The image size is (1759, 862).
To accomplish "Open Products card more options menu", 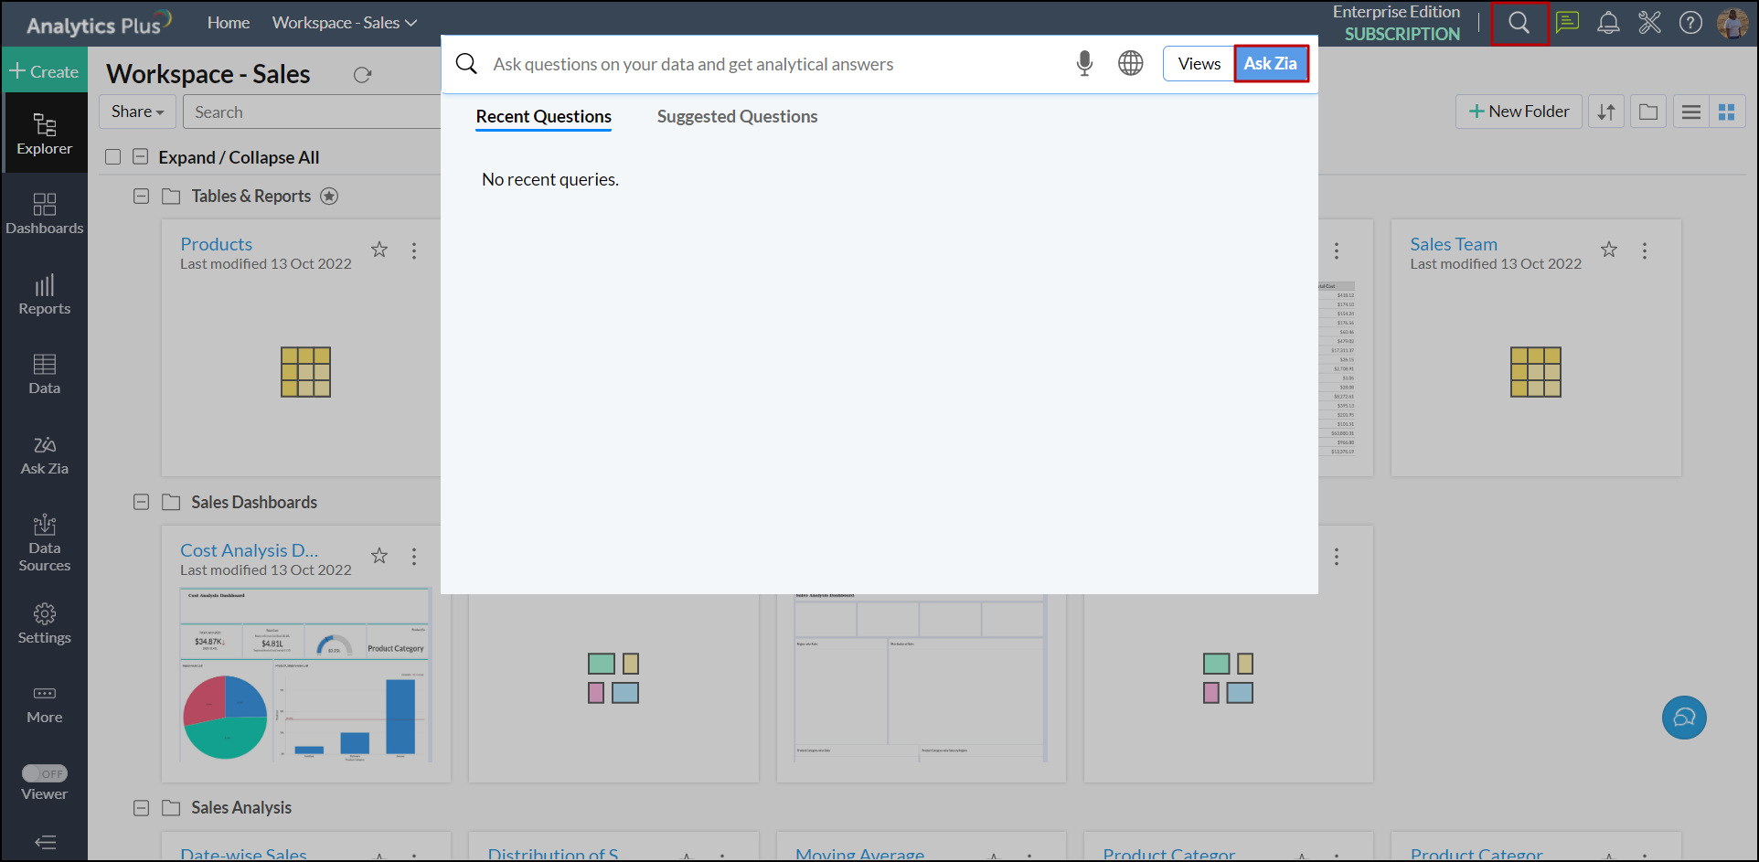I will [414, 250].
